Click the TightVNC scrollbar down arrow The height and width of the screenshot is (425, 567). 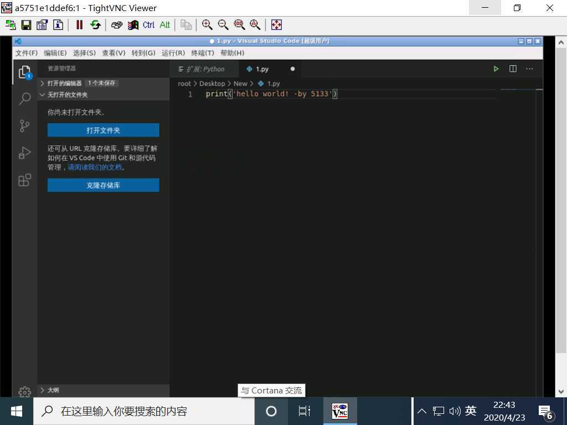point(561,391)
